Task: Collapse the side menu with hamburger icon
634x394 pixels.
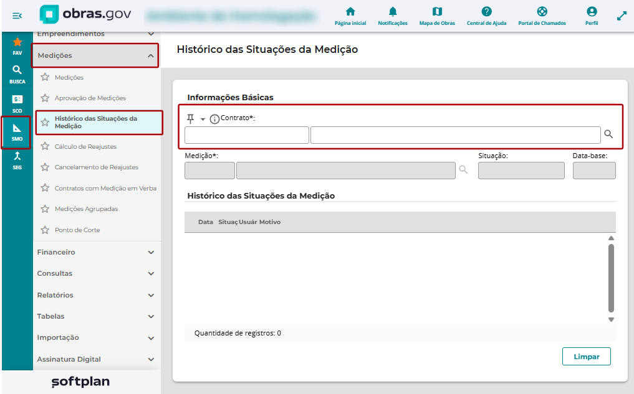Action: [17, 16]
